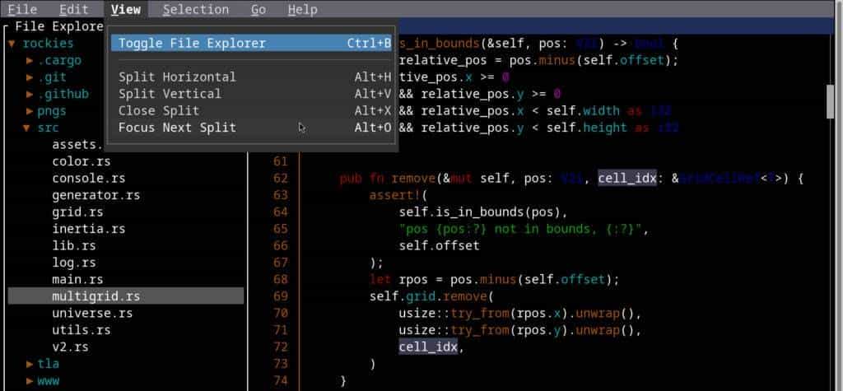Open generator.rs in the file tree
The image size is (843, 391).
point(95,195)
